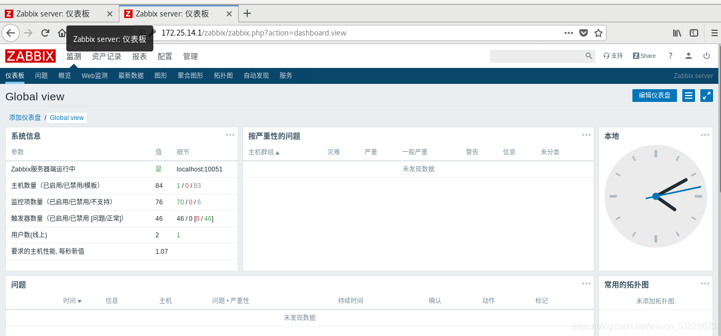Click the localhost:10051 detail value
The height and width of the screenshot is (336, 721).
(x=199, y=169)
